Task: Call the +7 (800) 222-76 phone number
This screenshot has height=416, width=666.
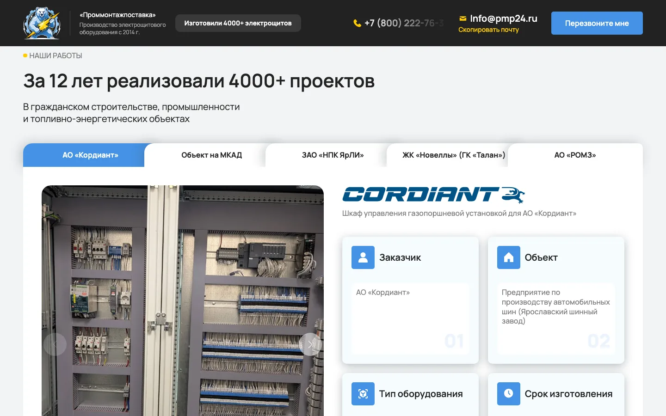Action: pos(404,23)
